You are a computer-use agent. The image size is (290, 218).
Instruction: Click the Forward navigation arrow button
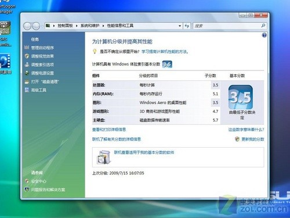tap(36, 26)
